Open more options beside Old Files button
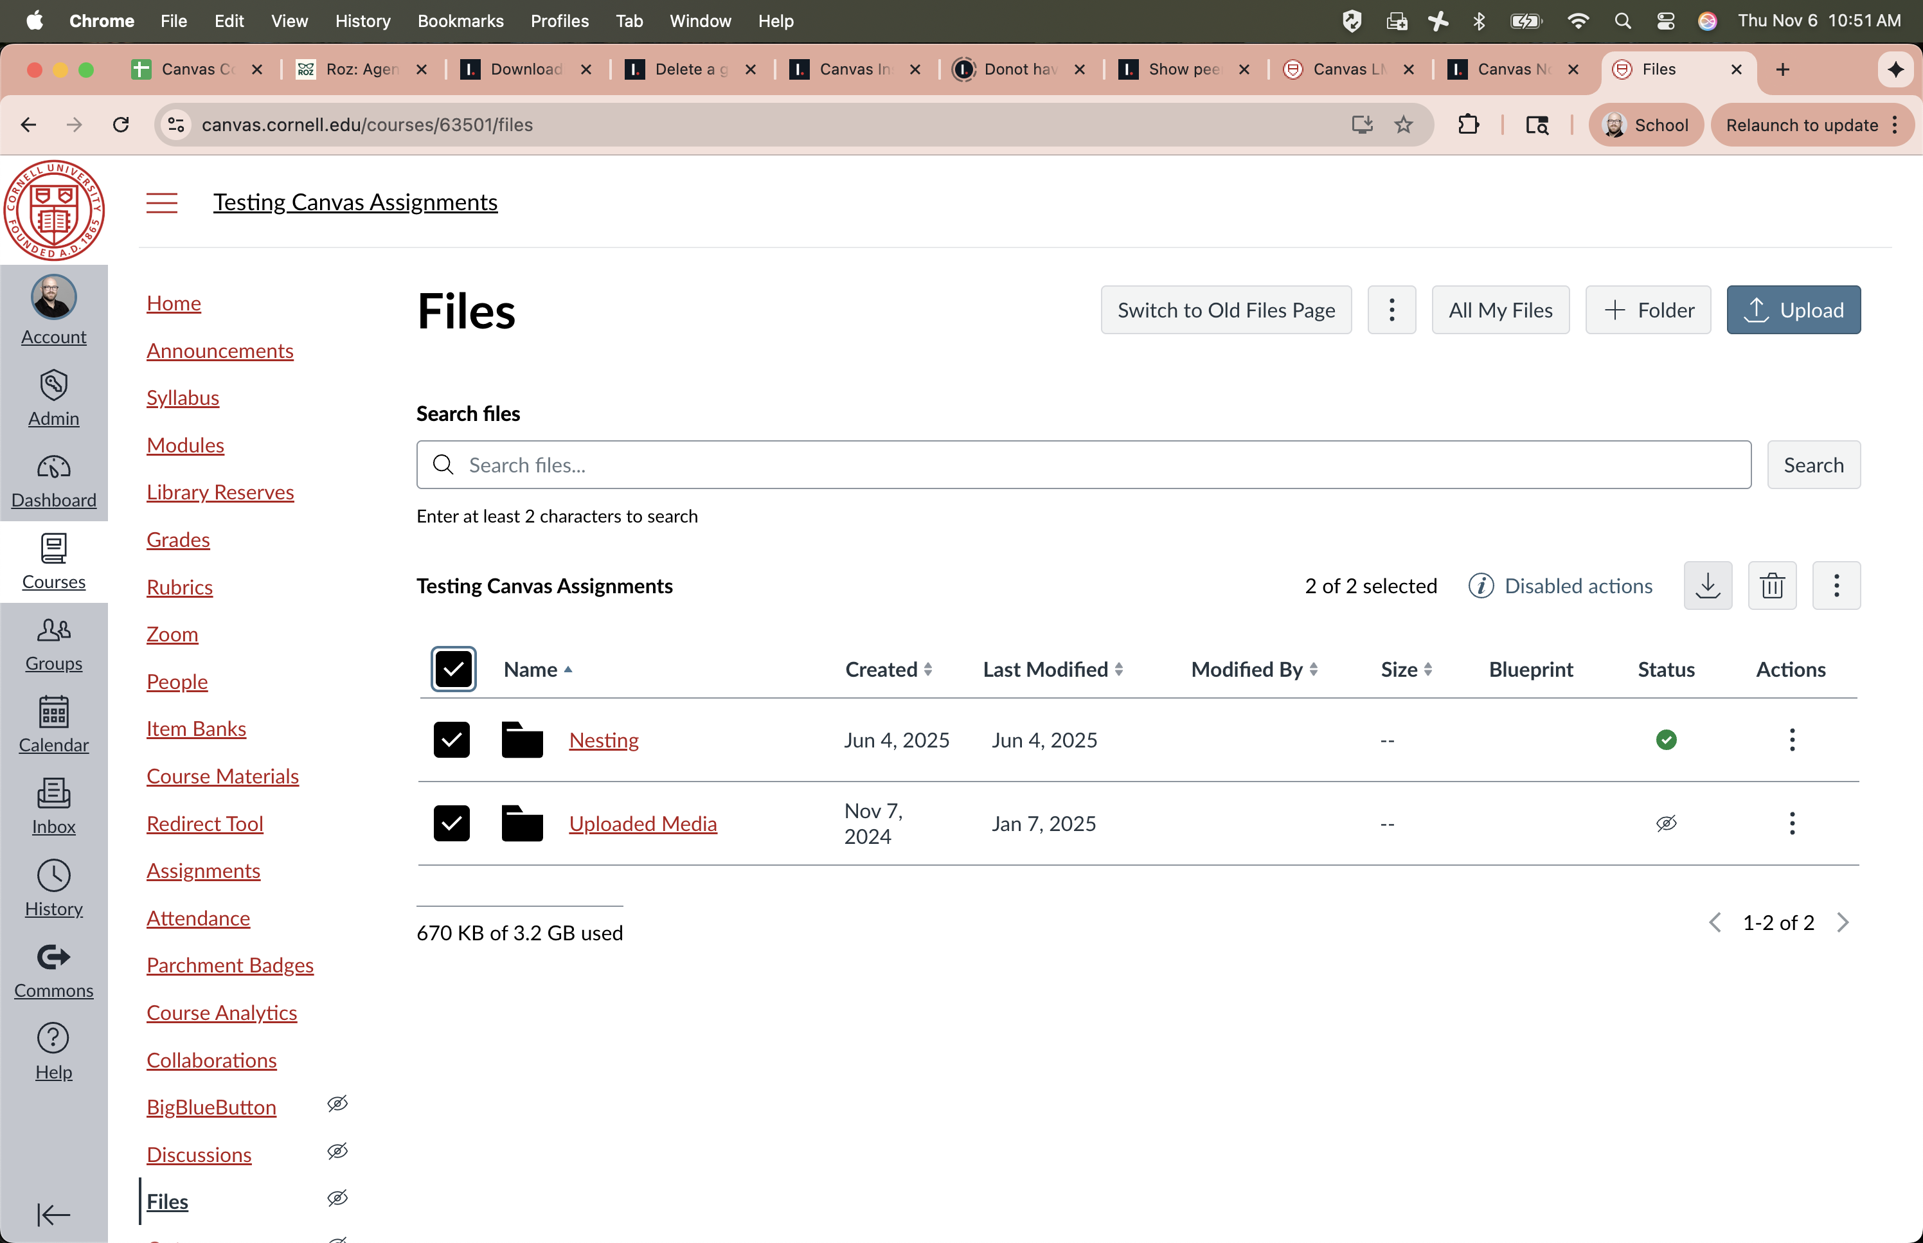The image size is (1923, 1243). (1391, 310)
